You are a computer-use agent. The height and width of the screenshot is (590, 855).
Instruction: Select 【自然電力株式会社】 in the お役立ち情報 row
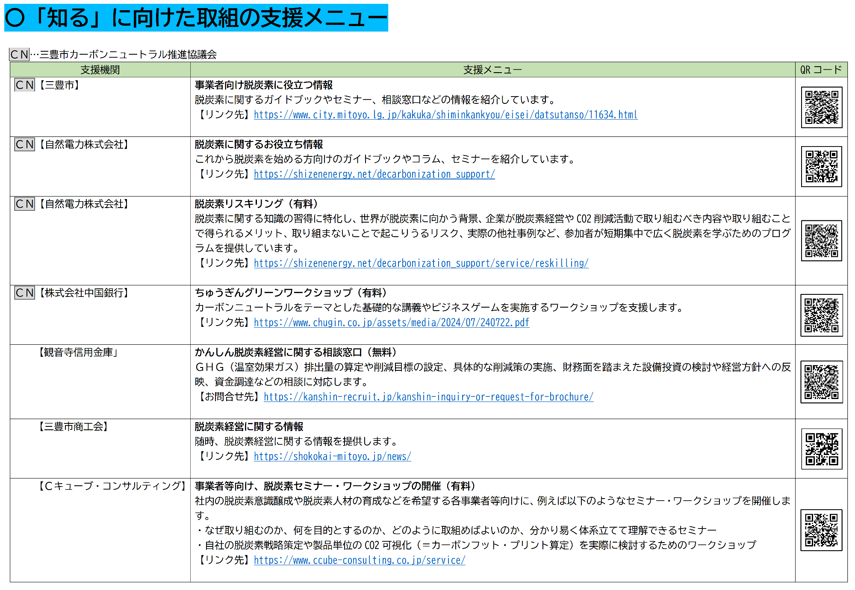[x=84, y=144]
